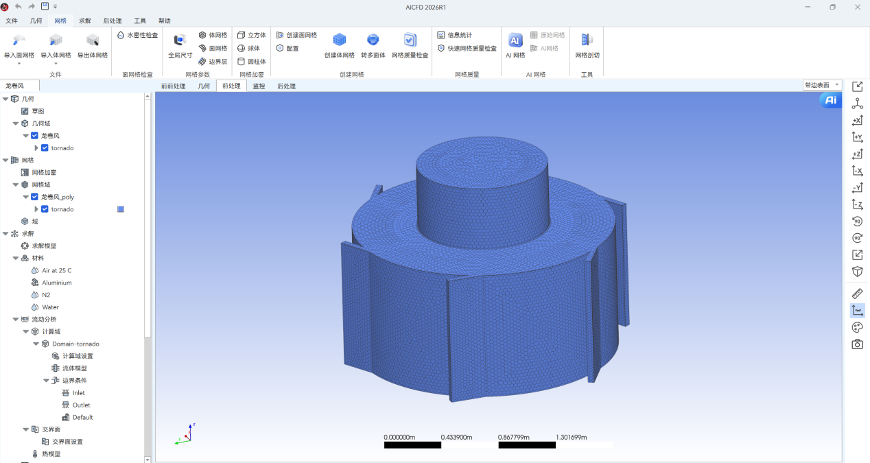Viewport: 870px width, 463px height.
Task: Run 快速网格质量检查 quick quality check
Action: point(467,48)
